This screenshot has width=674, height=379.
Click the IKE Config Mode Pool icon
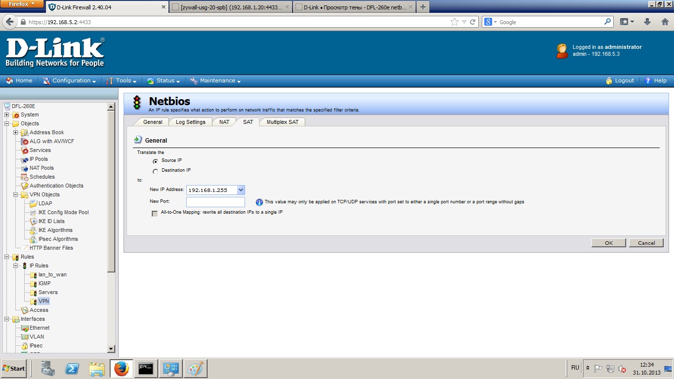[34, 213]
